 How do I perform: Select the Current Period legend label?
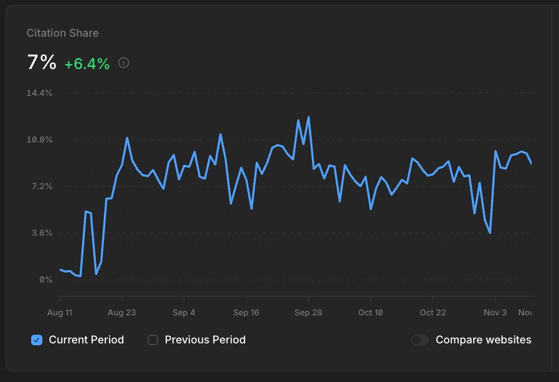pyautogui.click(x=85, y=340)
